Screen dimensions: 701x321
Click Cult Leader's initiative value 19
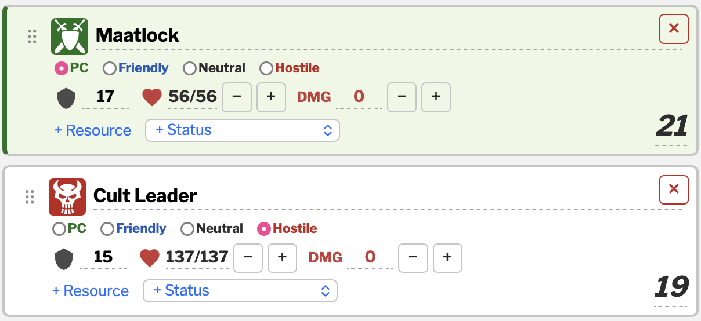(671, 287)
